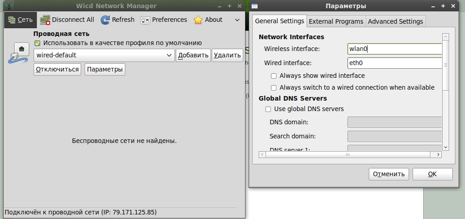Click the Search domain field
This screenshot has width=465, height=219.
(x=394, y=136)
